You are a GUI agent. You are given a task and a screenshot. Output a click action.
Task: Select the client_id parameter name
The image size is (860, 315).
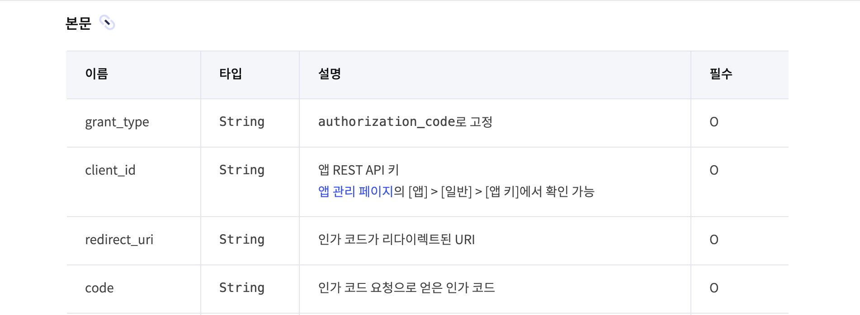110,170
